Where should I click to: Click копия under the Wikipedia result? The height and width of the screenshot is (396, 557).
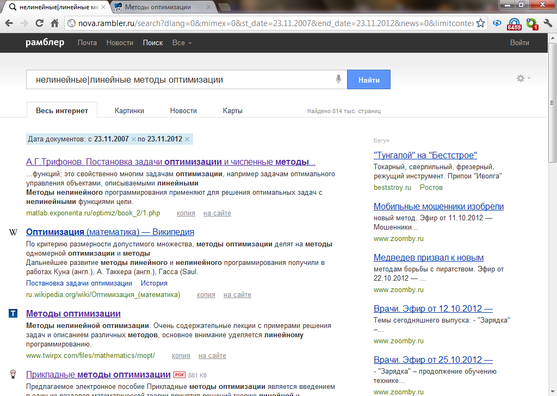(x=206, y=295)
